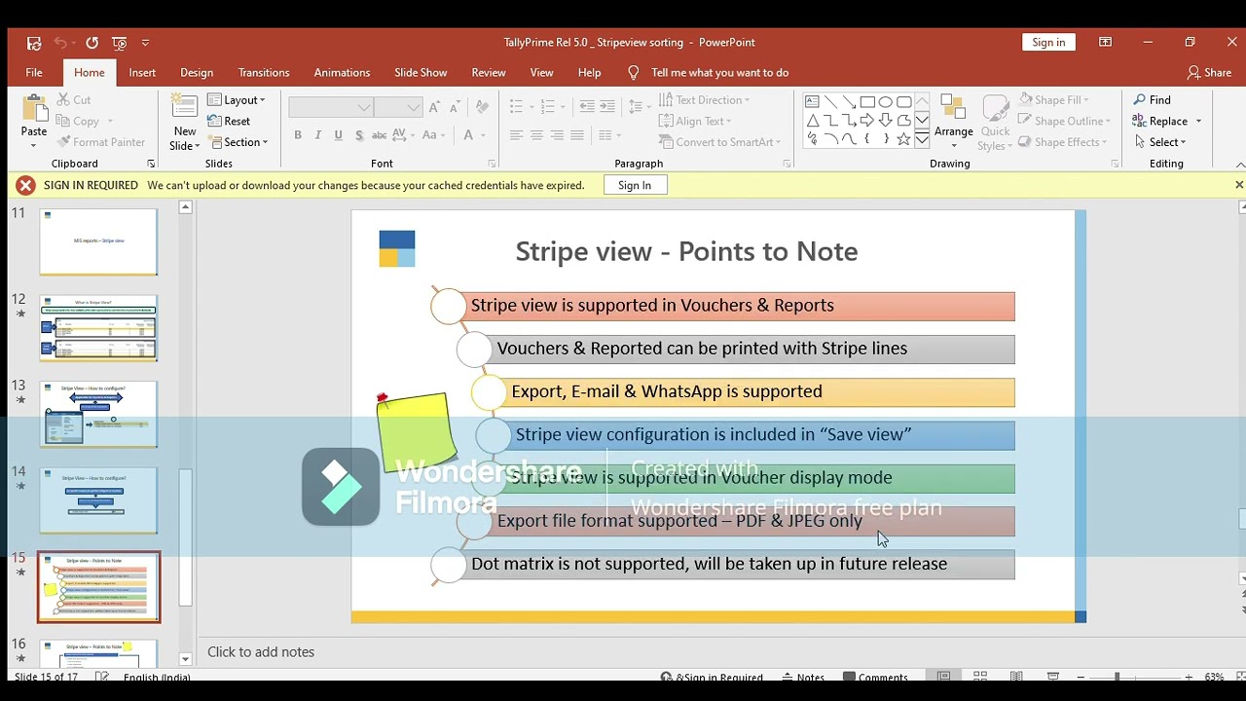Select slide 12 thumbnail
The width and height of the screenshot is (1246, 701).
coord(98,328)
